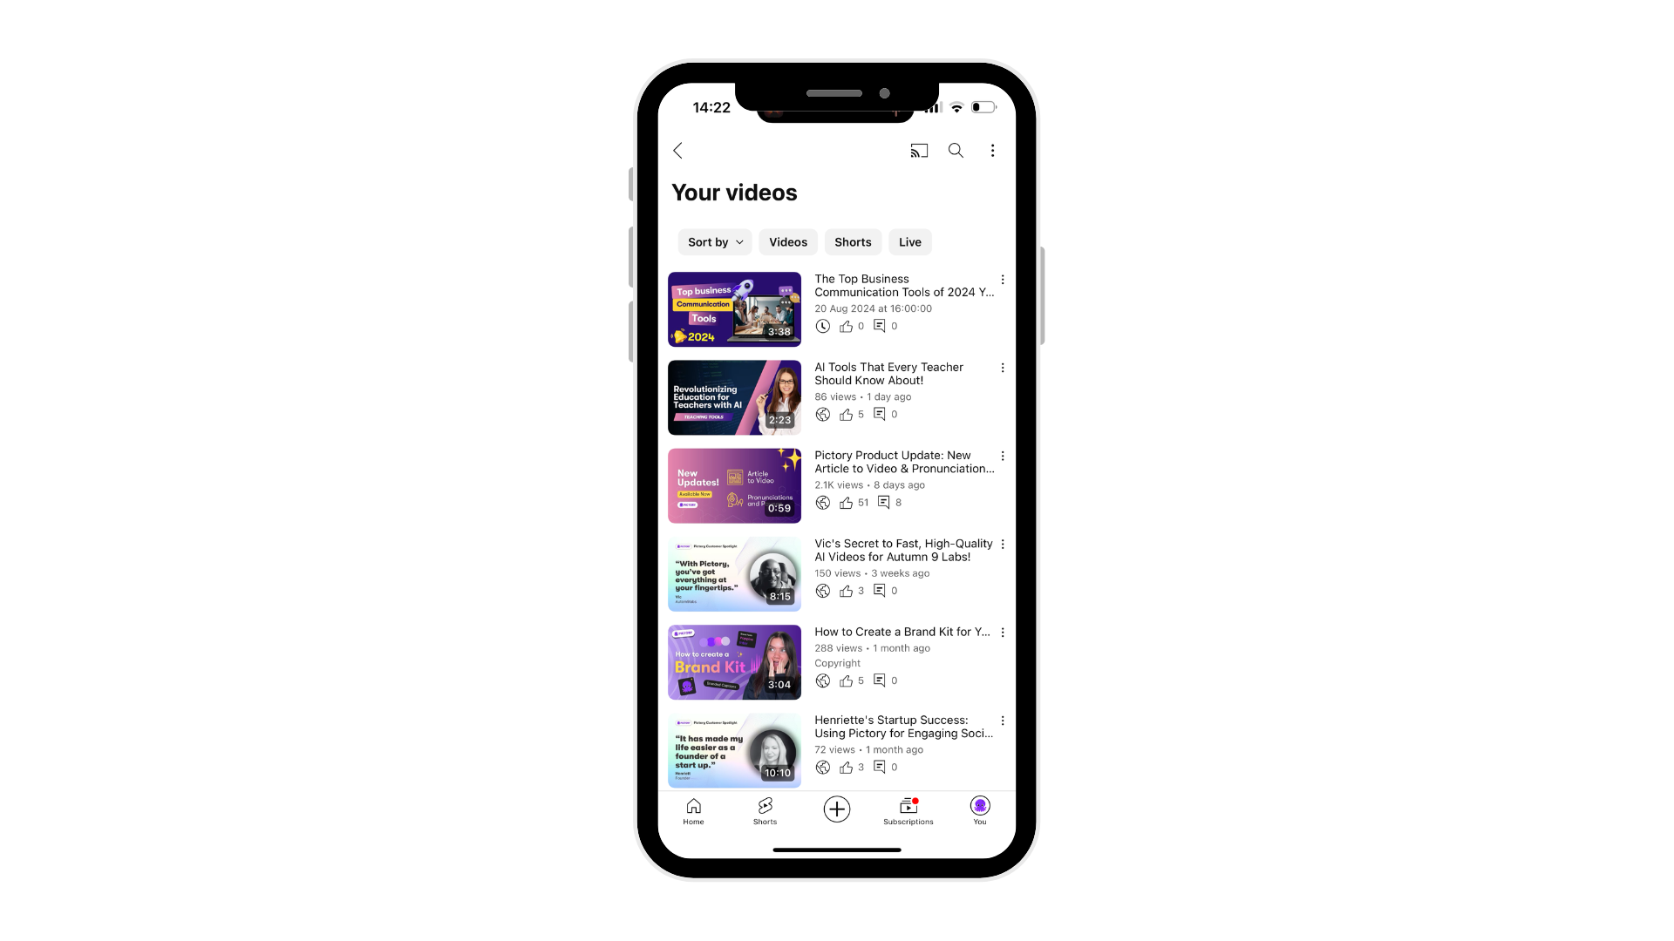This screenshot has width=1674, height=941.
Task: Tap three-dot menu on Pictory Product Update video
Action: [1000, 455]
